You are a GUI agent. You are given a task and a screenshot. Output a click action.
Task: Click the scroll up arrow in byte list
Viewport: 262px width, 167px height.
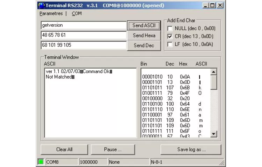point(214,72)
